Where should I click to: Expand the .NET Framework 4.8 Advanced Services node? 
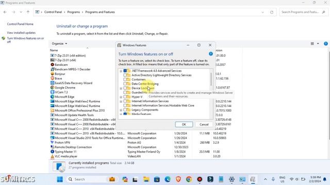121,71
